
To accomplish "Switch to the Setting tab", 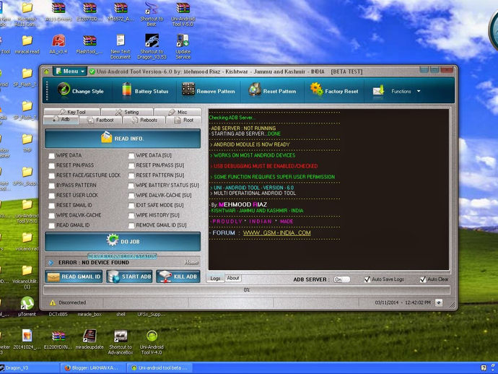I will [127, 112].
